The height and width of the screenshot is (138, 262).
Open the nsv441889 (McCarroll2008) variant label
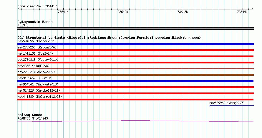click(x=40, y=97)
